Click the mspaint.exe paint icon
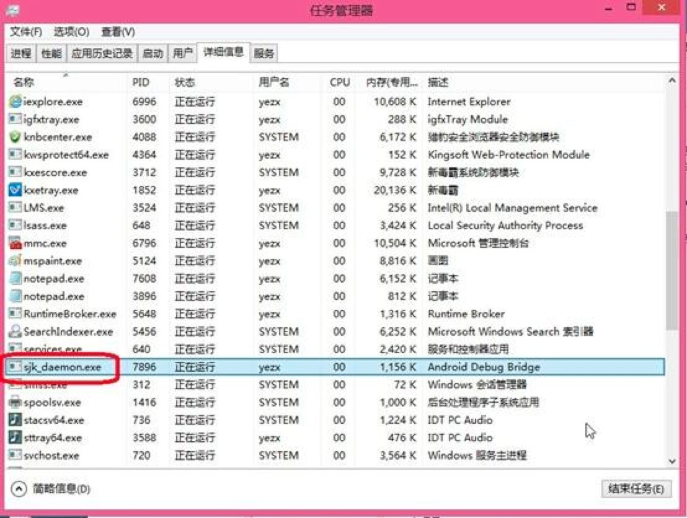The width and height of the screenshot is (687, 518). click(16, 260)
